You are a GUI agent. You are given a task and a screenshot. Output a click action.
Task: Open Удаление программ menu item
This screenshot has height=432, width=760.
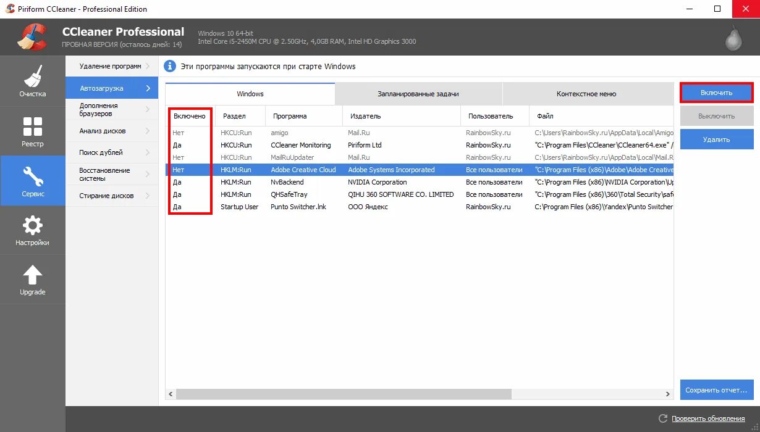click(x=111, y=66)
